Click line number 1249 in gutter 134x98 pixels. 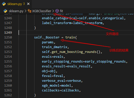tap(8, 33)
